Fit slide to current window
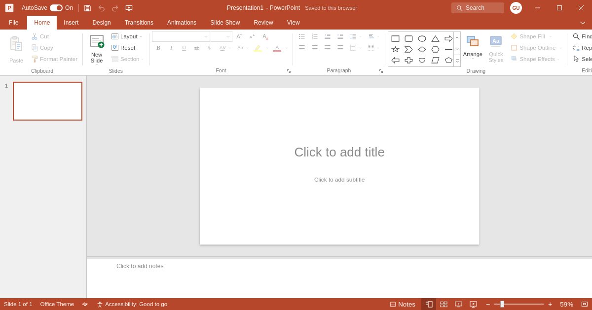This screenshot has height=310, width=592. (585, 304)
